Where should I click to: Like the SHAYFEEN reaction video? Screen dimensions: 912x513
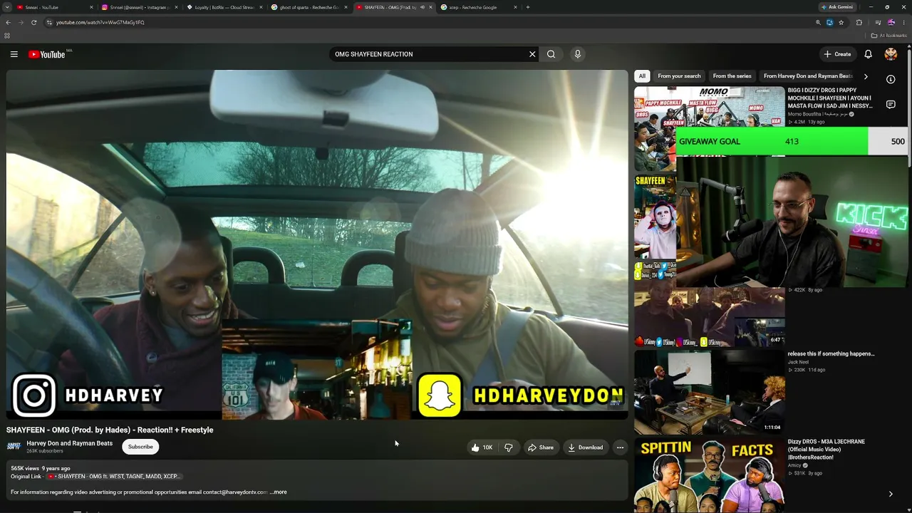[x=482, y=447]
